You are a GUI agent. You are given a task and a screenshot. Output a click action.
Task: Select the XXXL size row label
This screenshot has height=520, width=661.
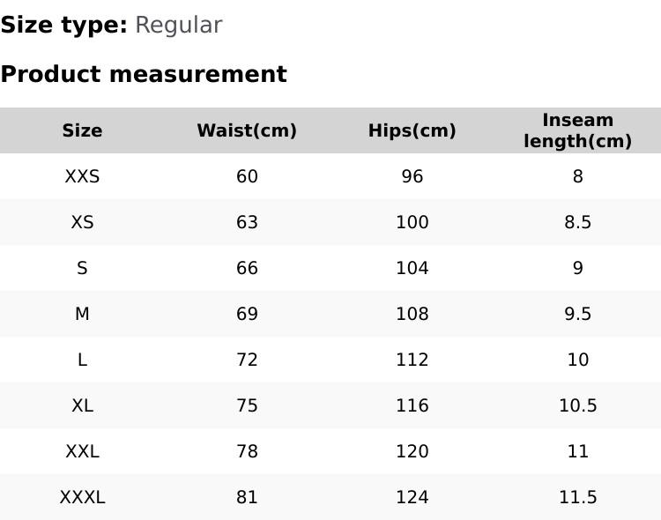click(82, 497)
